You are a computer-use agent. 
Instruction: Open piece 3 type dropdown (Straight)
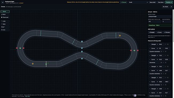point(154,55)
